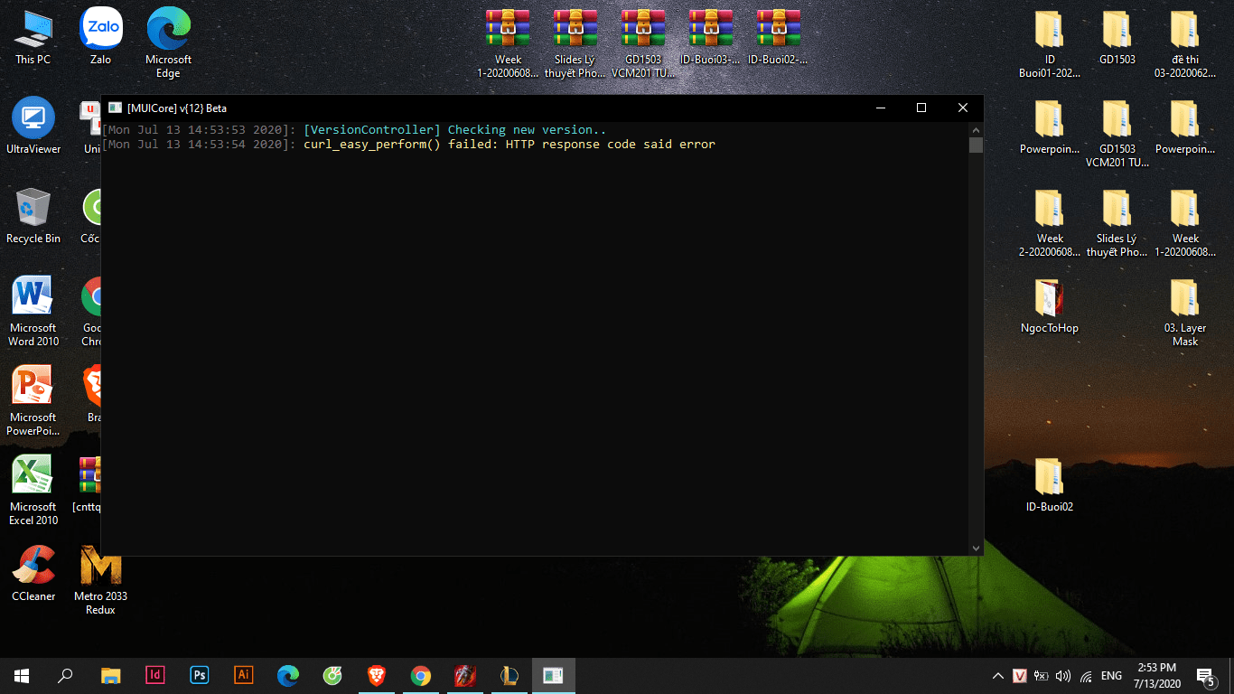
Task: Select the Metro 2033 Redux icon
Action: coord(100,580)
